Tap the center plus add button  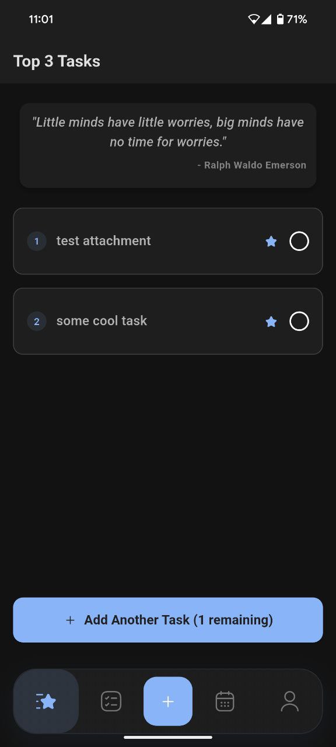(x=168, y=701)
